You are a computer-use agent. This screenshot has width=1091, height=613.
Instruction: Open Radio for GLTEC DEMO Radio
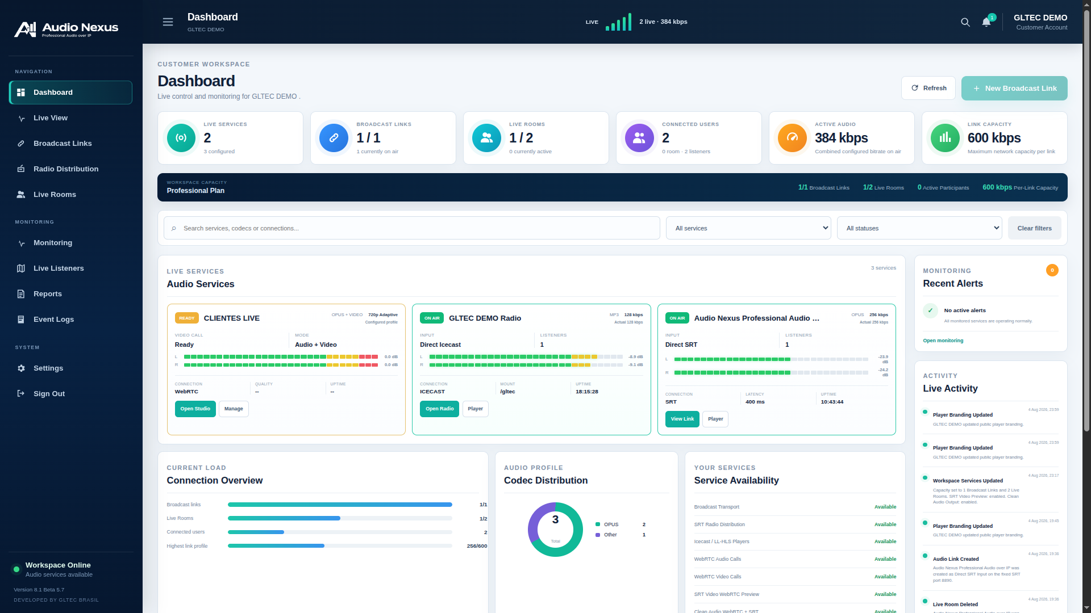tap(439, 409)
